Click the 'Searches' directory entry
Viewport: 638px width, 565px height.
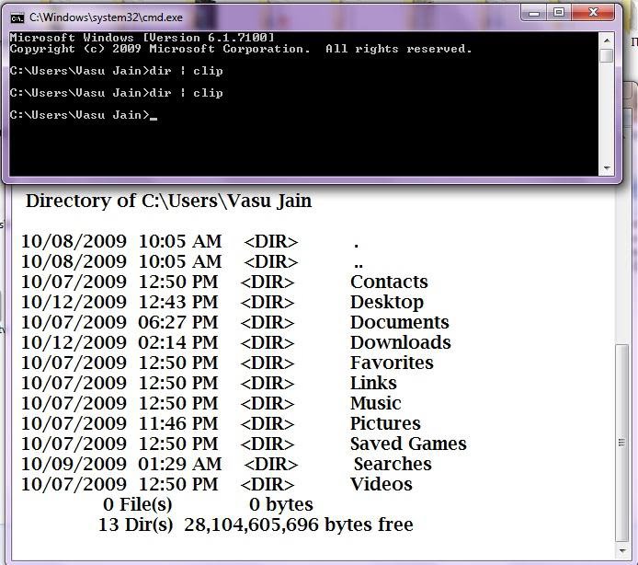pos(393,464)
